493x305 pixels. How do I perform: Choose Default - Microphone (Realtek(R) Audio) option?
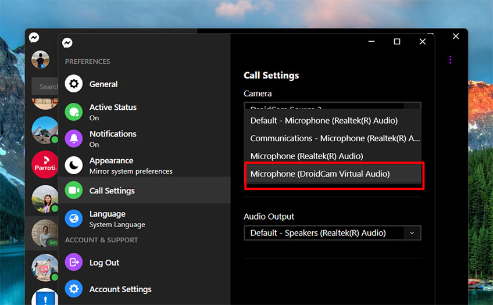point(333,121)
